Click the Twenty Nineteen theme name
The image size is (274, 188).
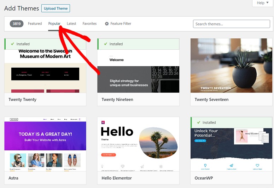pyautogui.click(x=117, y=100)
